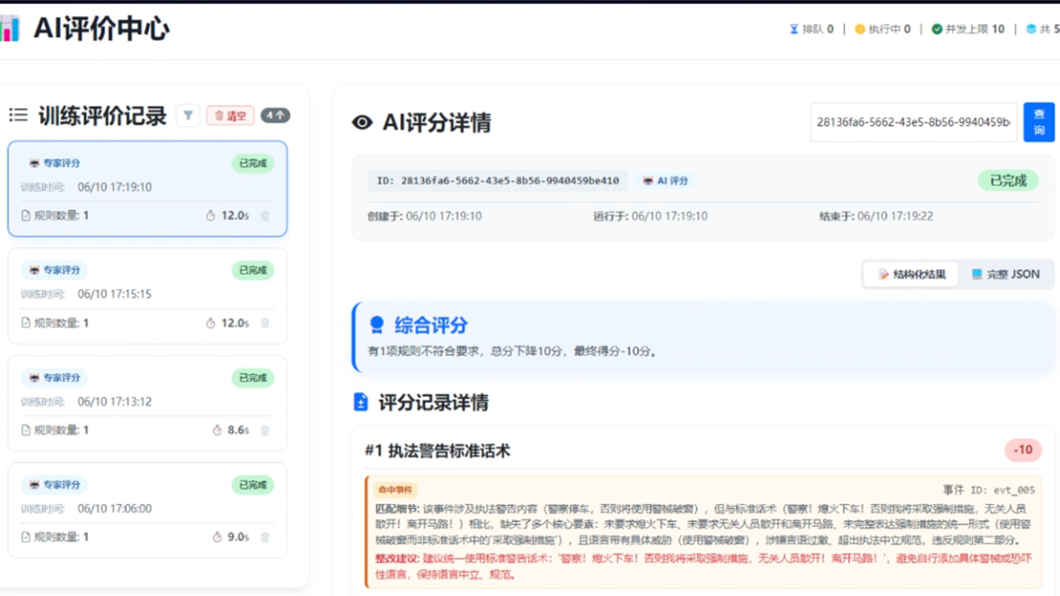Click the ID 28136fa6 label in details
The width and height of the screenshot is (1060, 596).
[498, 180]
